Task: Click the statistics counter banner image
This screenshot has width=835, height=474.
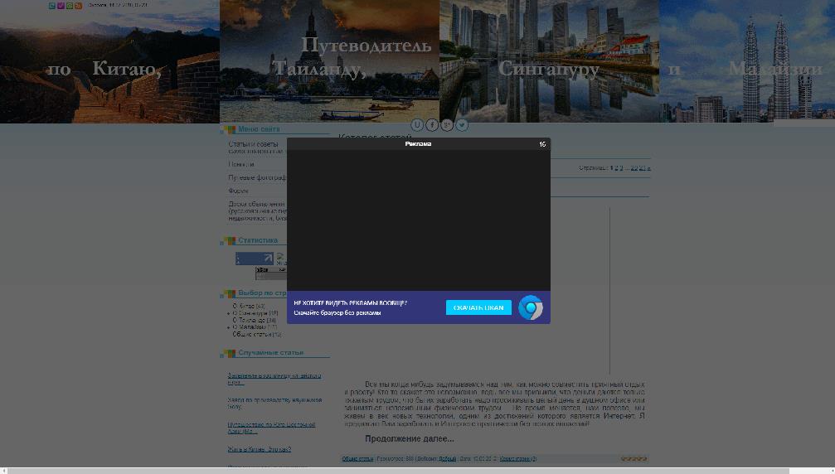Action: coord(255,259)
